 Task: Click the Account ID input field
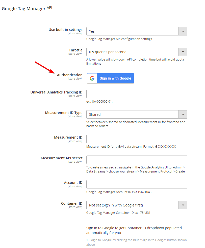[x=137, y=184]
